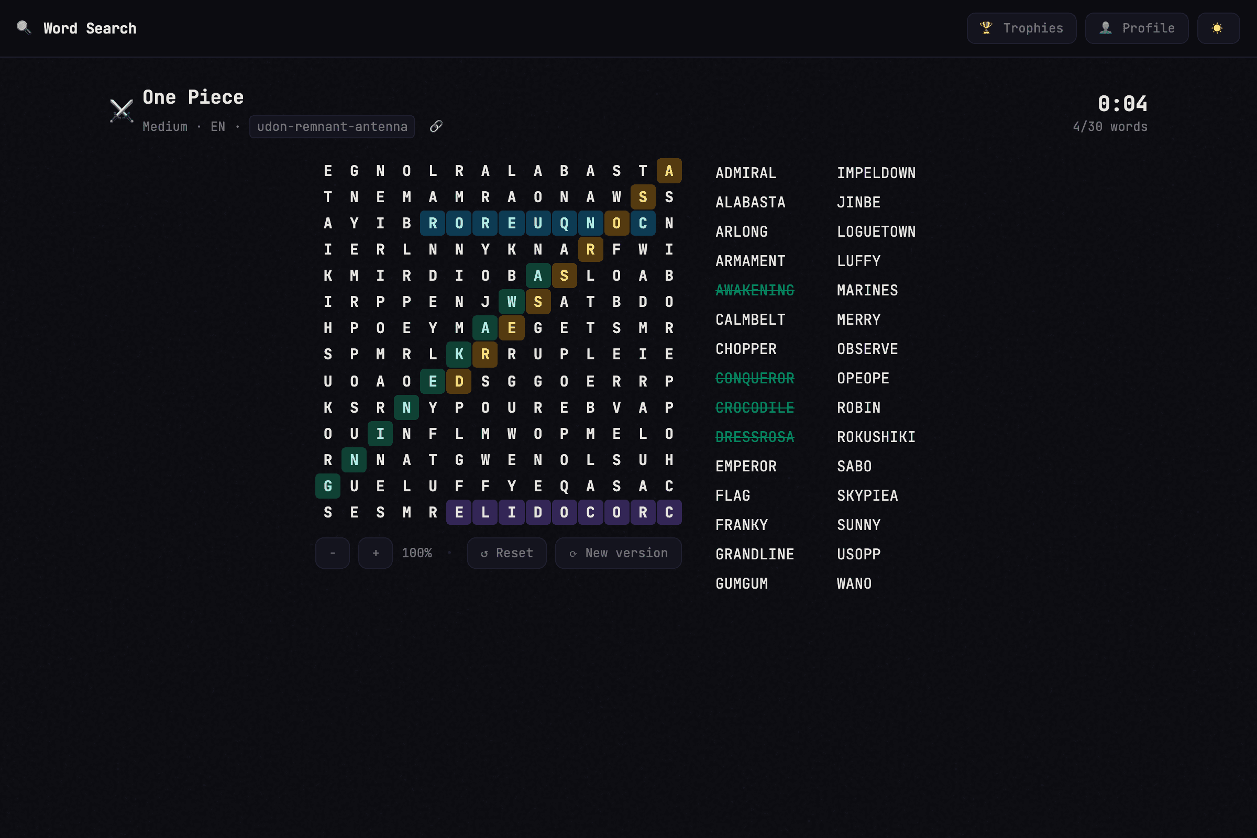
Task: Click the word ALABASTA in the list
Action: tap(751, 202)
